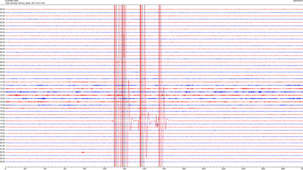Click the '16:00' time row label
Image resolution: width=303 pixels, height=170 pixels.
tap(2, 115)
